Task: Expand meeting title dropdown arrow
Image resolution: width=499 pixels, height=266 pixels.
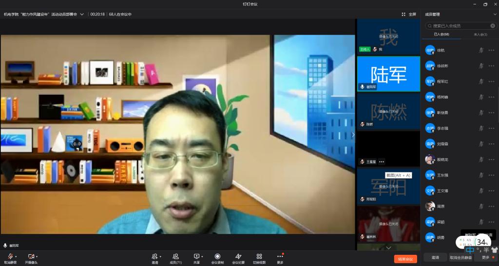Action: pyautogui.click(x=82, y=15)
